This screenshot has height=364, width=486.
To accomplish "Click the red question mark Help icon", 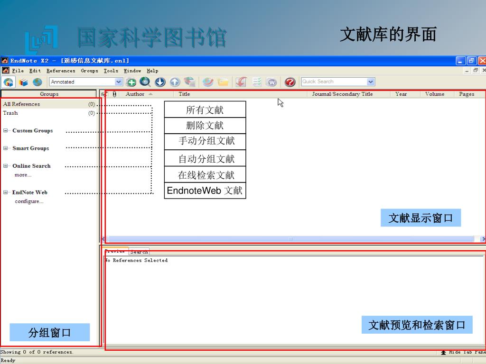I will (290, 82).
